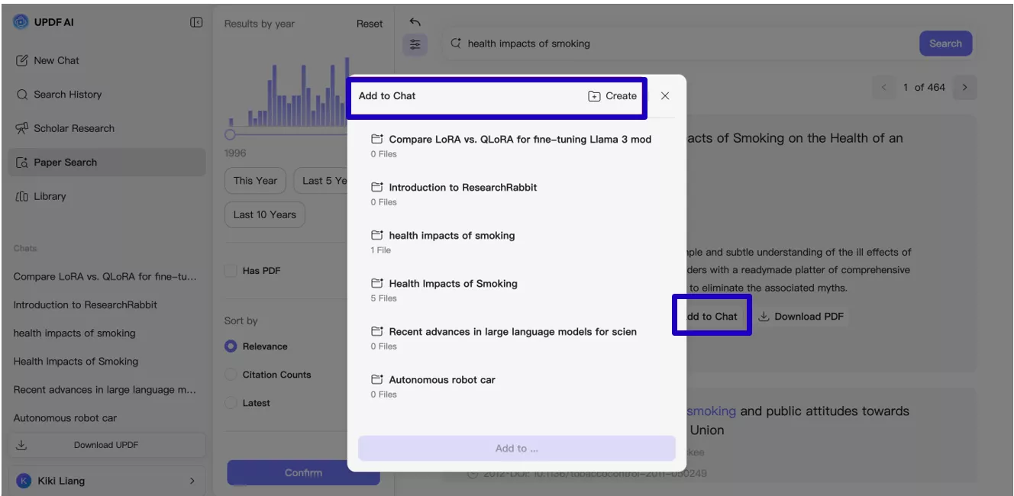Reset the results by year filter
The height and width of the screenshot is (496, 1014).
pos(370,24)
